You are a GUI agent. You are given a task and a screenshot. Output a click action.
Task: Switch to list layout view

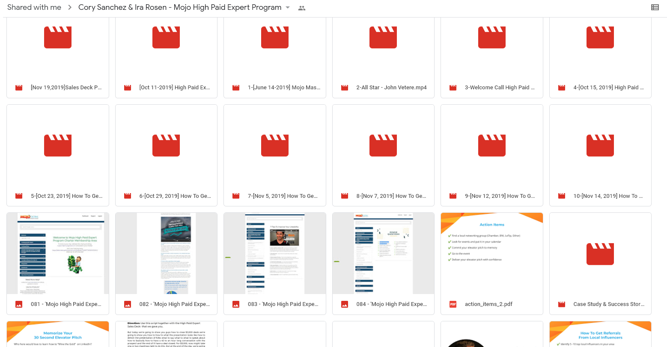[x=655, y=7]
